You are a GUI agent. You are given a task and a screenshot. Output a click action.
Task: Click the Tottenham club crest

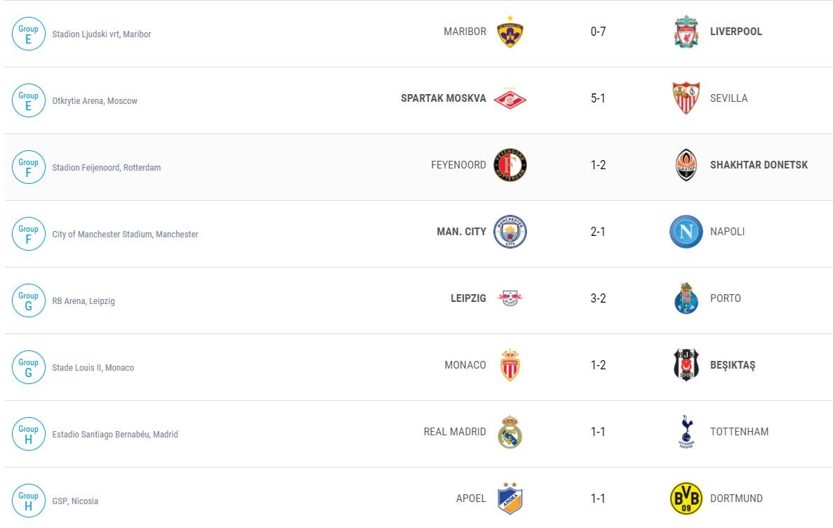686,432
